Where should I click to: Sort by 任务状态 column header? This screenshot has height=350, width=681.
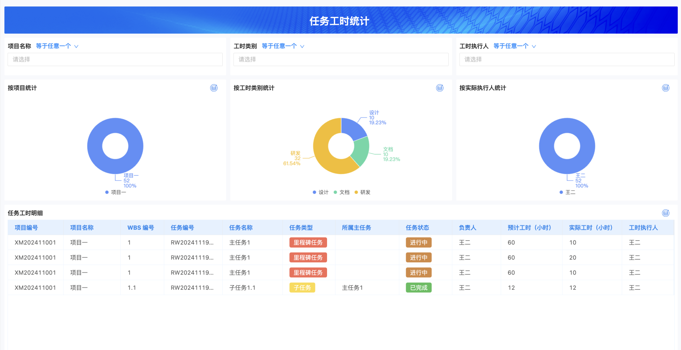(x=417, y=228)
